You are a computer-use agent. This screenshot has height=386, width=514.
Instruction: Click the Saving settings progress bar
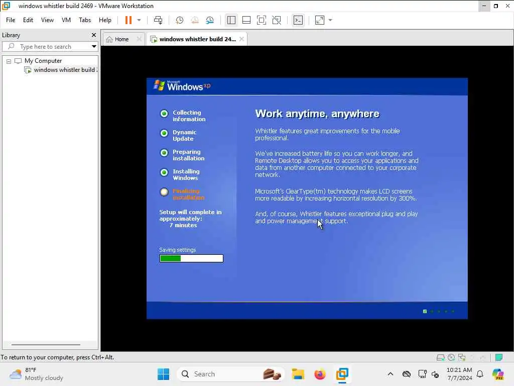click(191, 258)
